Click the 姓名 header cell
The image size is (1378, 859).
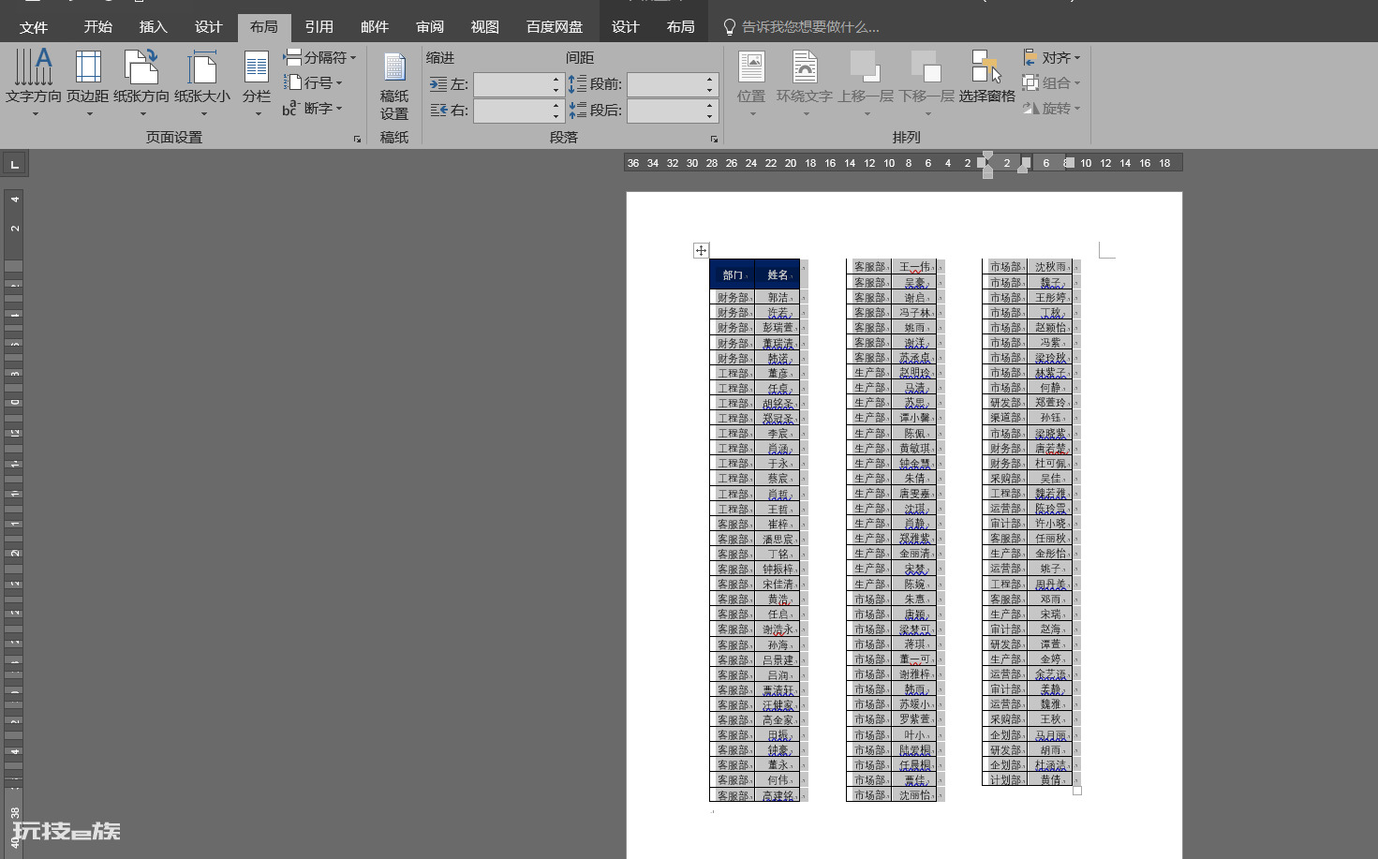pos(778,274)
